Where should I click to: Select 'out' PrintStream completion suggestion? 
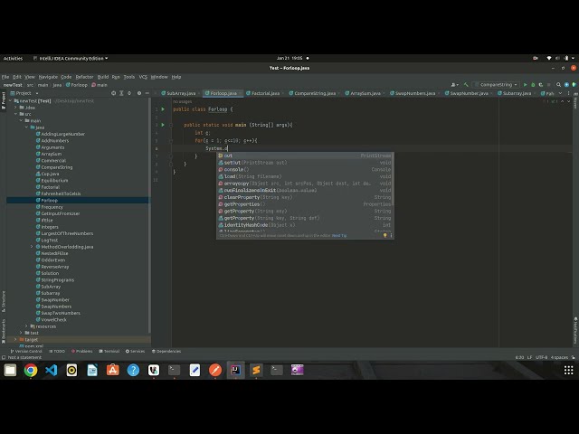coord(305,156)
